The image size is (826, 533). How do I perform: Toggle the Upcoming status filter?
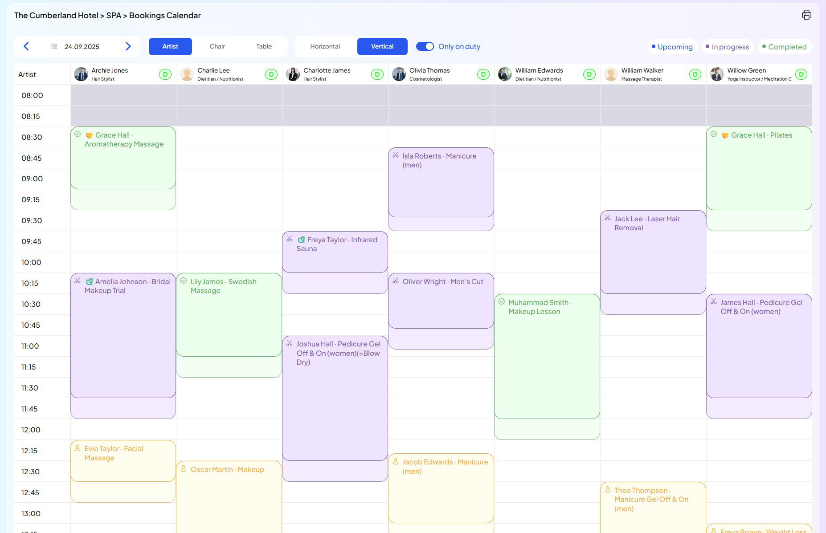[x=672, y=47]
